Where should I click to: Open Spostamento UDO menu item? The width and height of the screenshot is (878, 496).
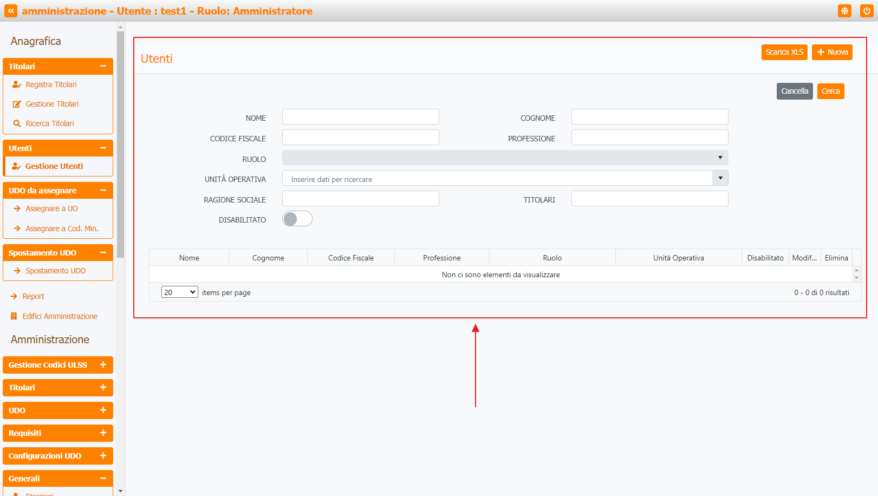coord(55,271)
